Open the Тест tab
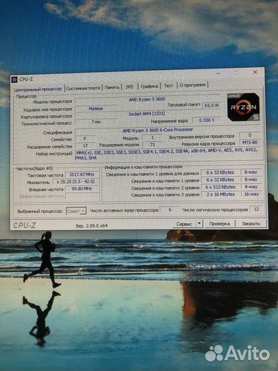The height and width of the screenshot is (371, 278). click(169, 86)
